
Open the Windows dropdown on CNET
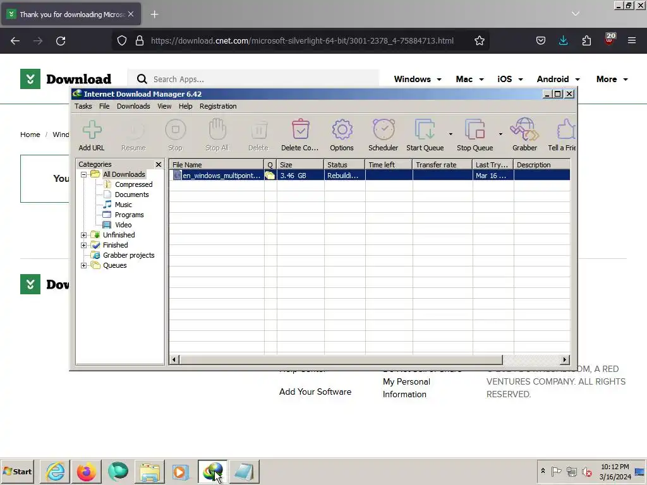(417, 79)
